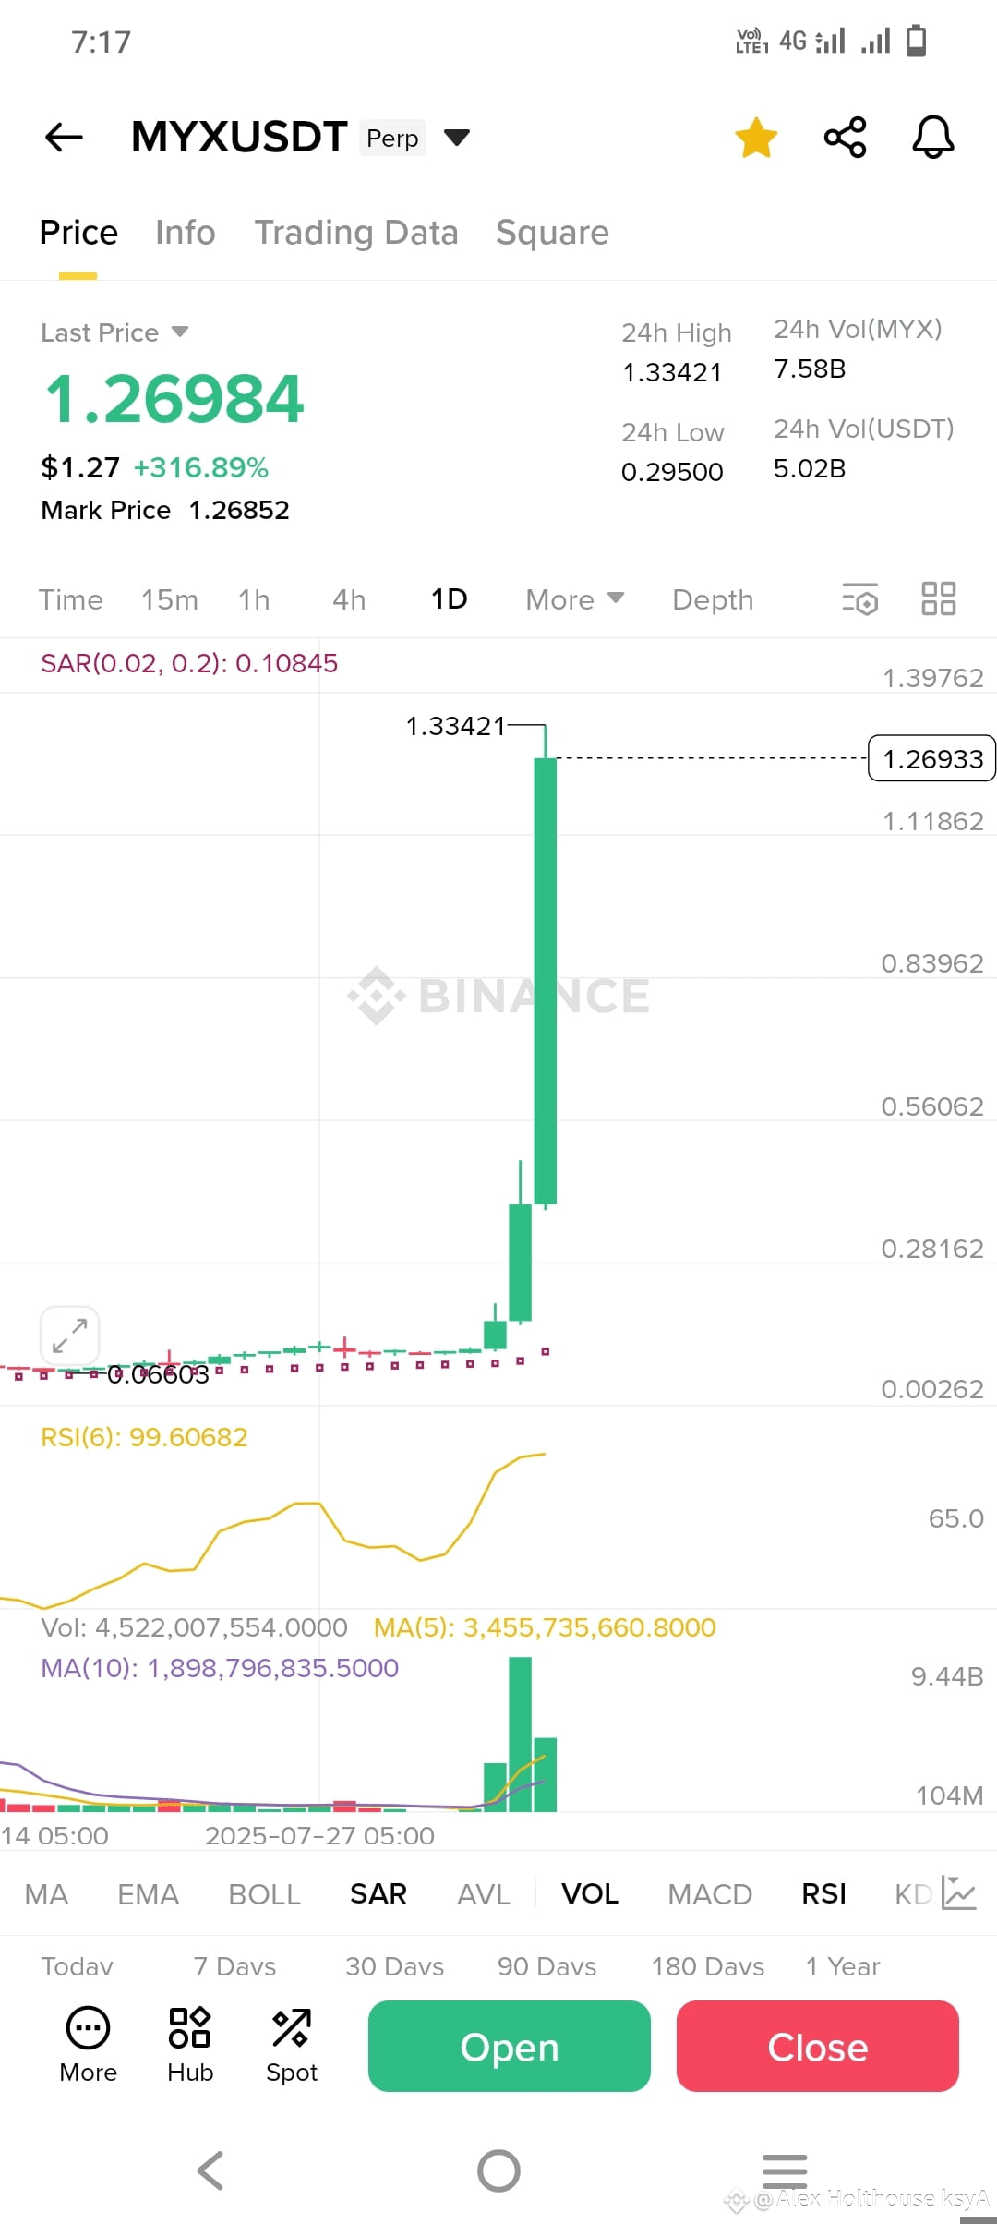
Task: Expand the Last Price dropdown
Action: [180, 332]
